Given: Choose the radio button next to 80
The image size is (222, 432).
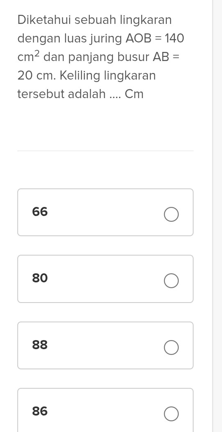Looking at the screenshot, I should [171, 281].
